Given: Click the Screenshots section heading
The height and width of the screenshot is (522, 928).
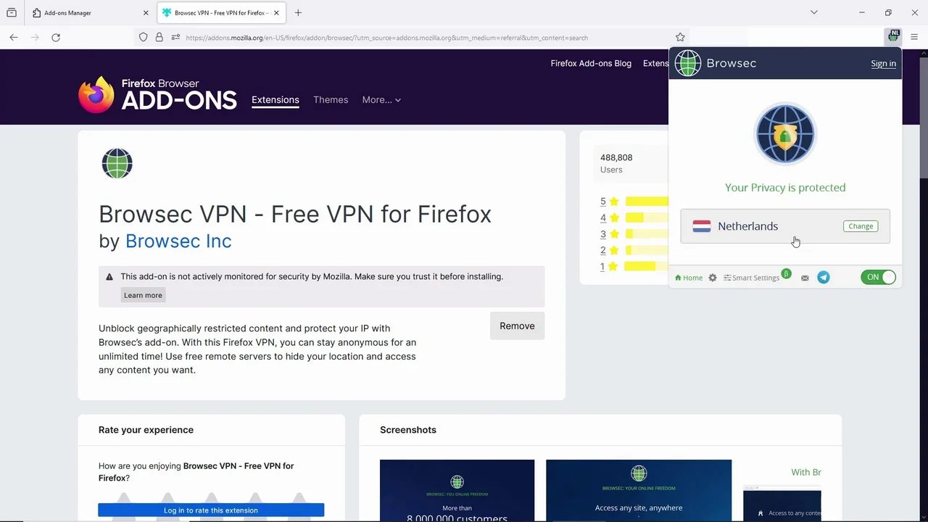Looking at the screenshot, I should pyautogui.click(x=408, y=430).
